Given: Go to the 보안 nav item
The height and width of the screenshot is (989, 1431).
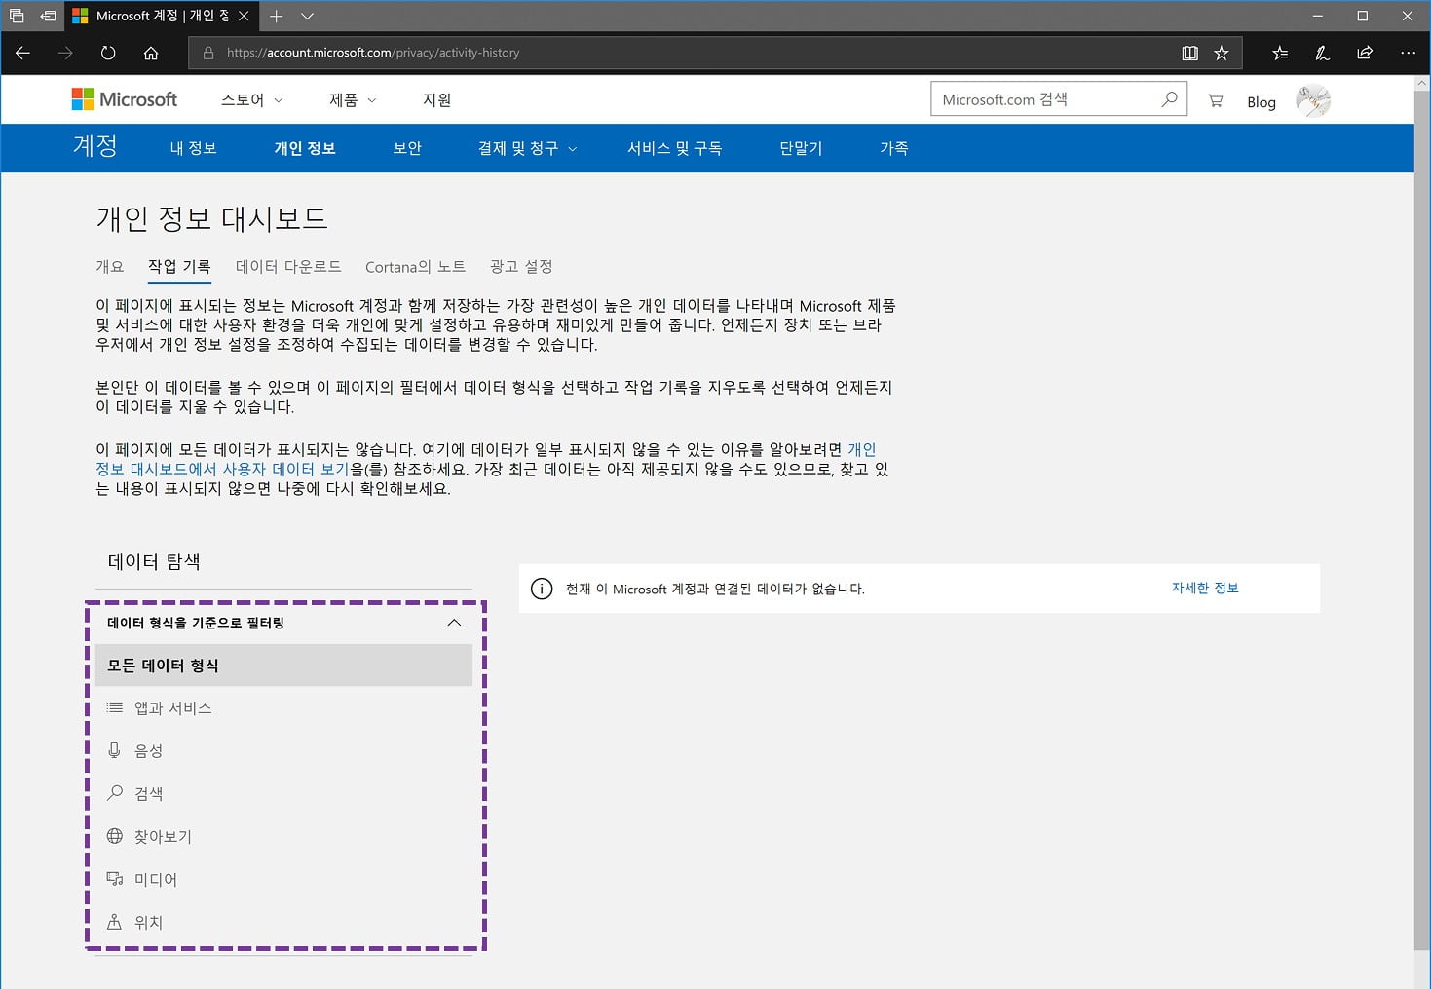Looking at the screenshot, I should (407, 148).
